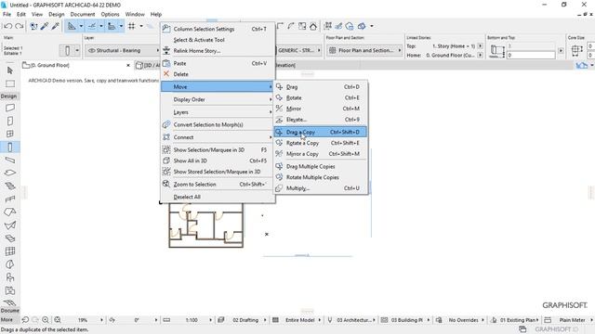Click the More toolbox section

7,320
